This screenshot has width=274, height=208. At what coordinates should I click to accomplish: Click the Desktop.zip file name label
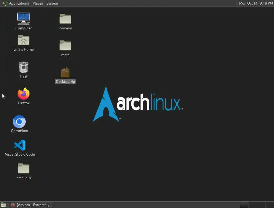pos(65,82)
